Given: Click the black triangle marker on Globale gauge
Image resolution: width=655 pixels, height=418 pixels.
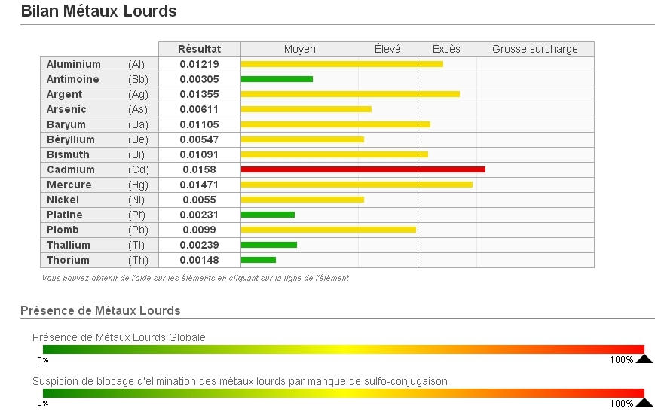Looking at the screenshot, I should click(644, 359).
